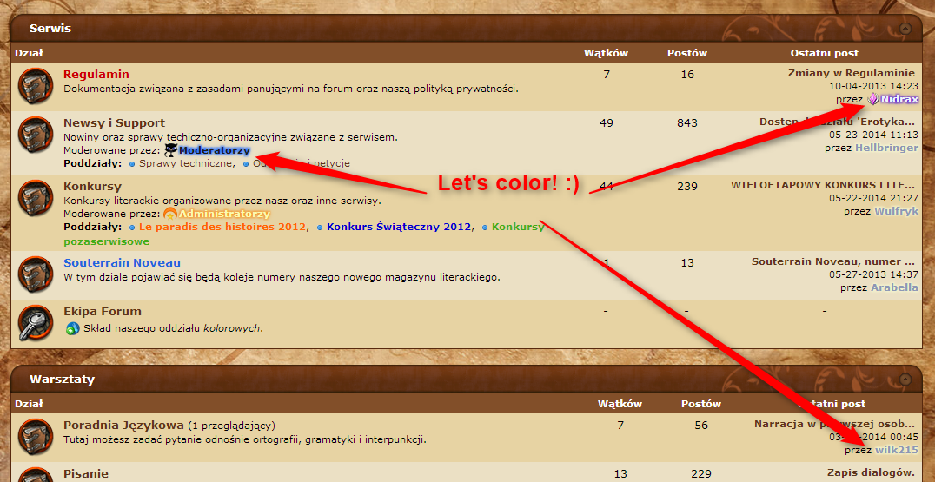View Wulfryk user profile
The width and height of the screenshot is (935, 482).
click(x=896, y=212)
